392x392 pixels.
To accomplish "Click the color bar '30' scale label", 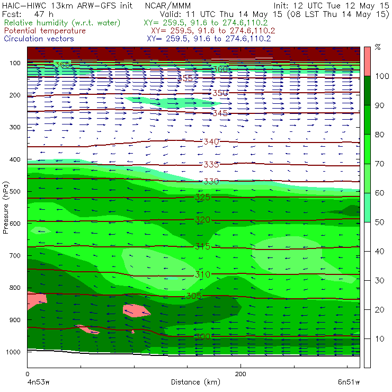I will tap(379, 281).
